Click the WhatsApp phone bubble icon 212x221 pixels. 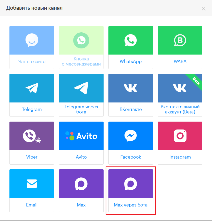[131, 40]
